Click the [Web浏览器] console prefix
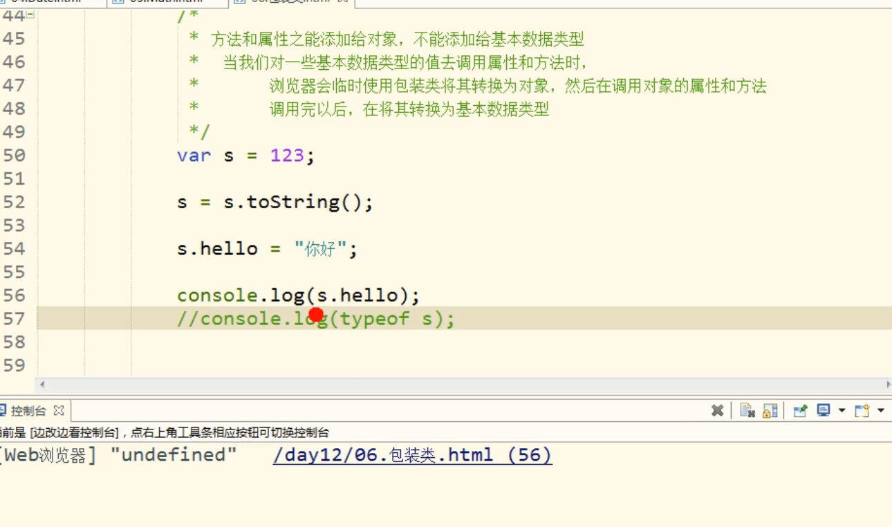This screenshot has height=527, width=892. 48,455
